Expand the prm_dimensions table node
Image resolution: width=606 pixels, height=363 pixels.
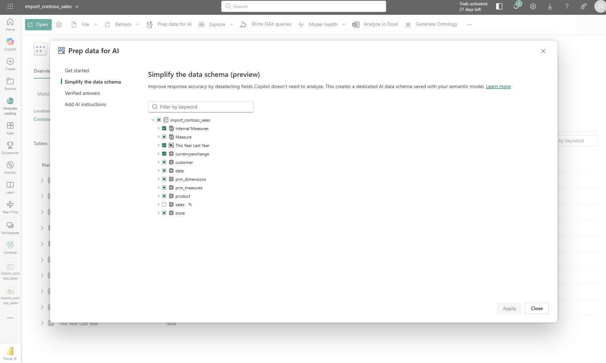[x=159, y=179]
